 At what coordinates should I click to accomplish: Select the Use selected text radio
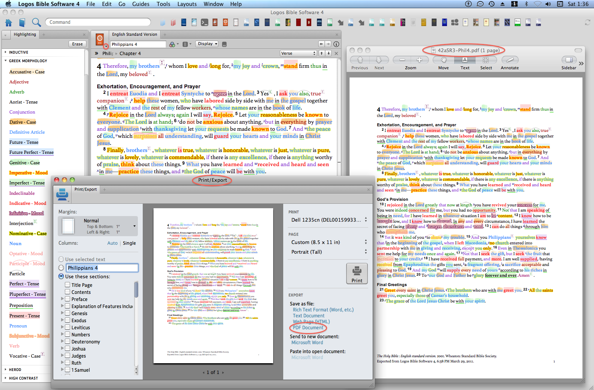point(61,259)
